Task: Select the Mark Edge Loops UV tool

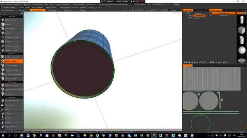Action: coord(12,90)
